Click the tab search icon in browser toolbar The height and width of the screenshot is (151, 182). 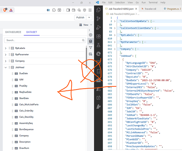59,10
